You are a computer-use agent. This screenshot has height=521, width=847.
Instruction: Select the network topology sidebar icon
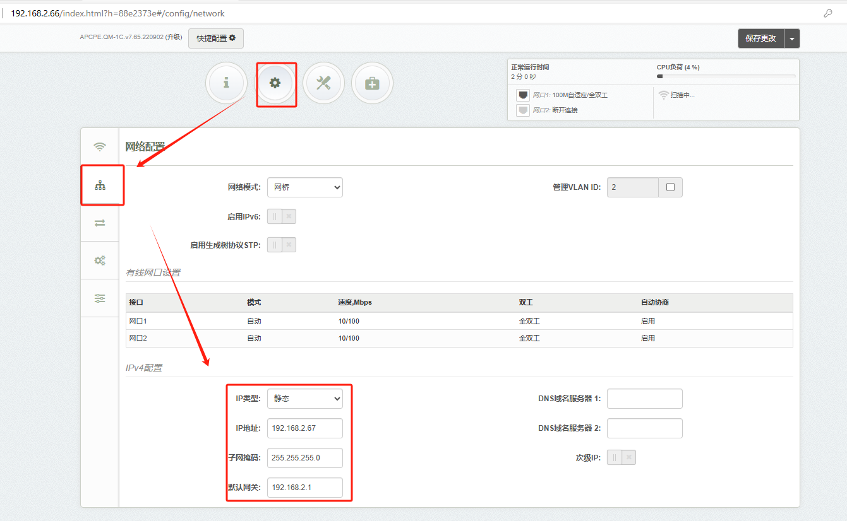pos(100,185)
